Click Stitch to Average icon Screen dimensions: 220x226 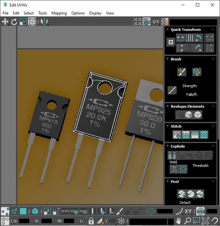tap(186, 135)
